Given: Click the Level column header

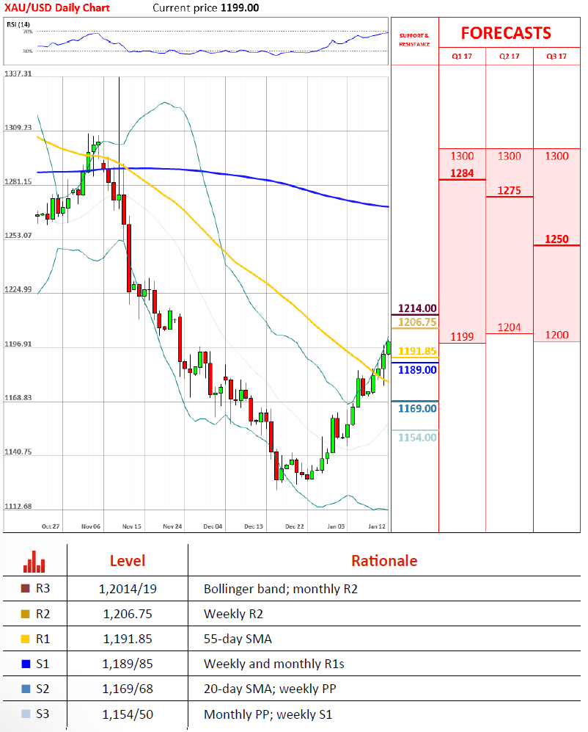Looking at the screenshot, I should tap(128, 561).
